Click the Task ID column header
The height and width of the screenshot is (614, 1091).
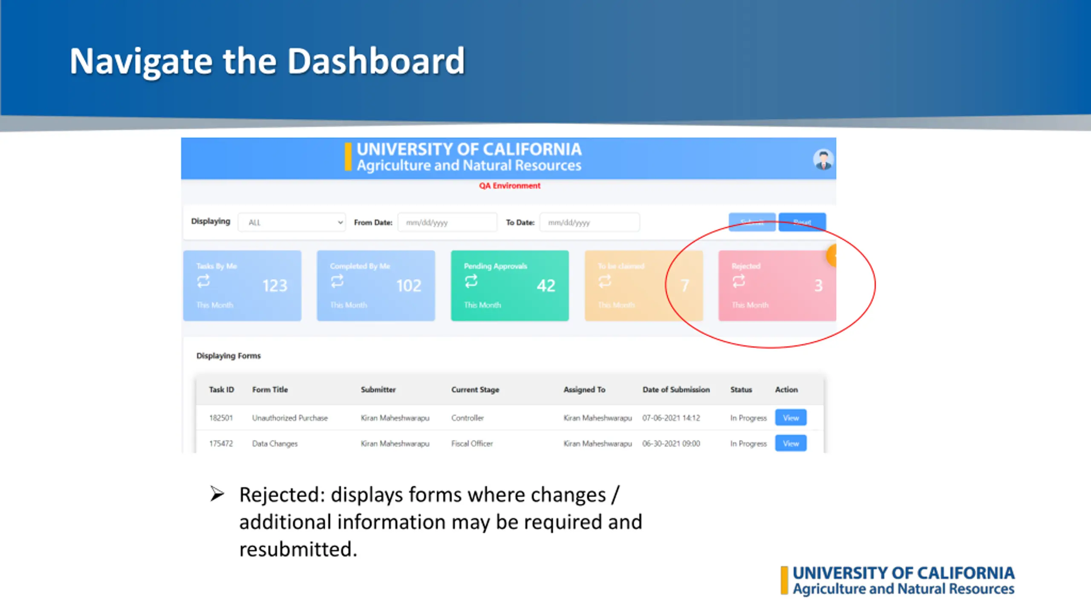[x=221, y=389]
